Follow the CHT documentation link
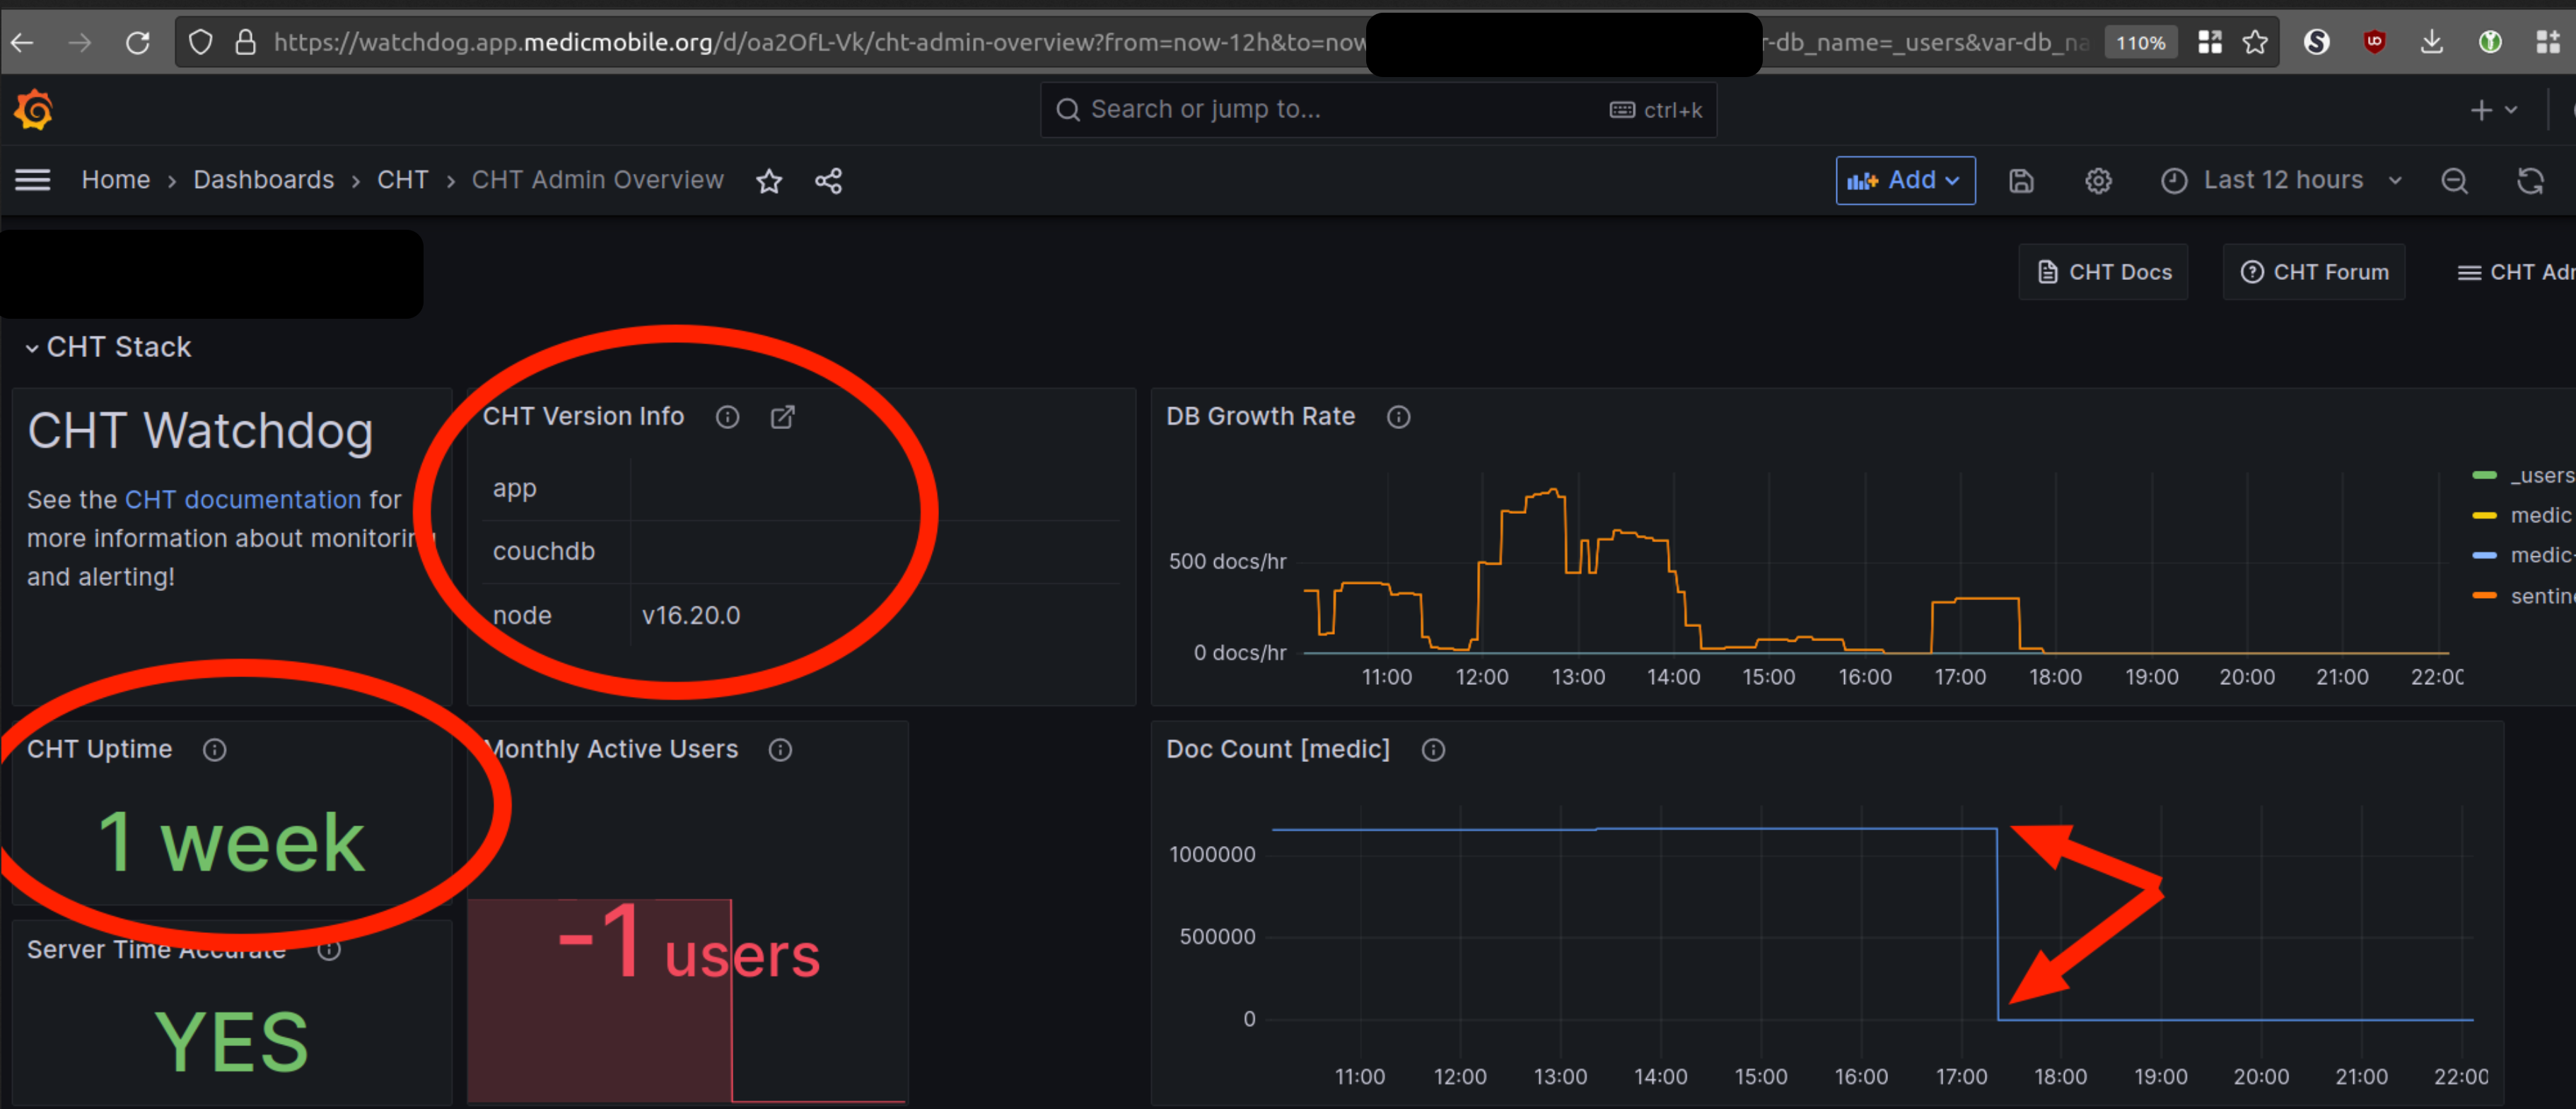The image size is (2576, 1109). [x=243, y=499]
